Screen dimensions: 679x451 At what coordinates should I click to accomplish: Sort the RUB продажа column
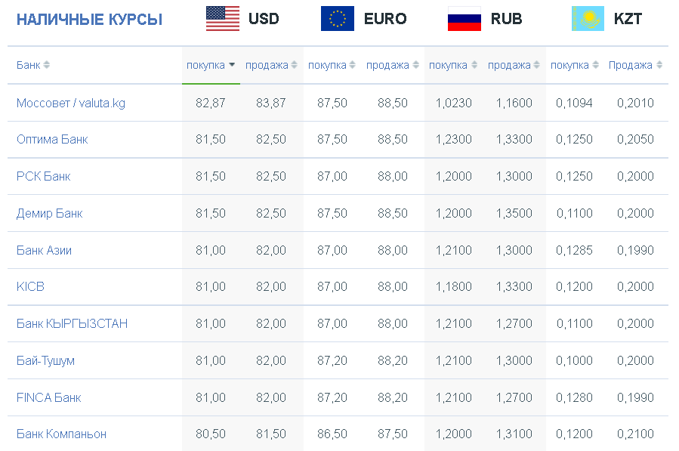tap(536, 65)
